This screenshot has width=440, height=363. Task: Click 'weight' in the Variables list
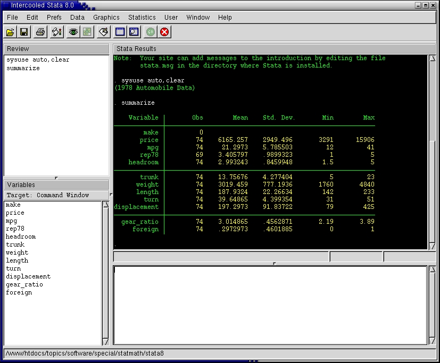click(x=17, y=253)
